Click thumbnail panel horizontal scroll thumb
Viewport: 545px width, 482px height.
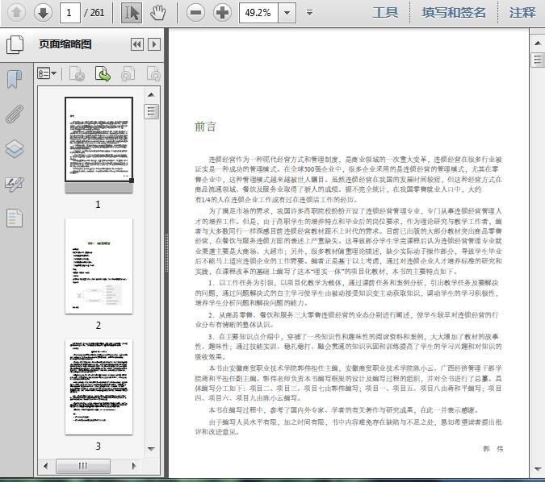[x=83, y=466]
